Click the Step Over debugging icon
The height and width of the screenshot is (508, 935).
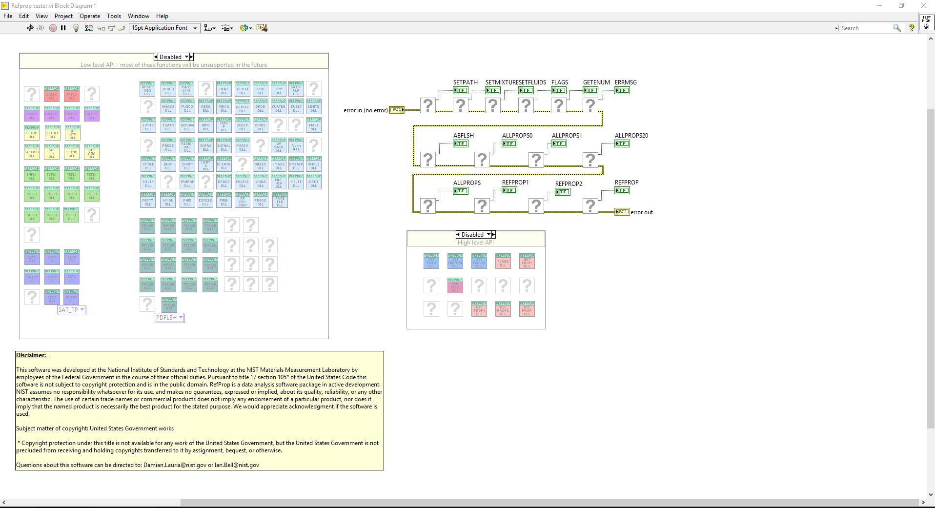(x=112, y=28)
